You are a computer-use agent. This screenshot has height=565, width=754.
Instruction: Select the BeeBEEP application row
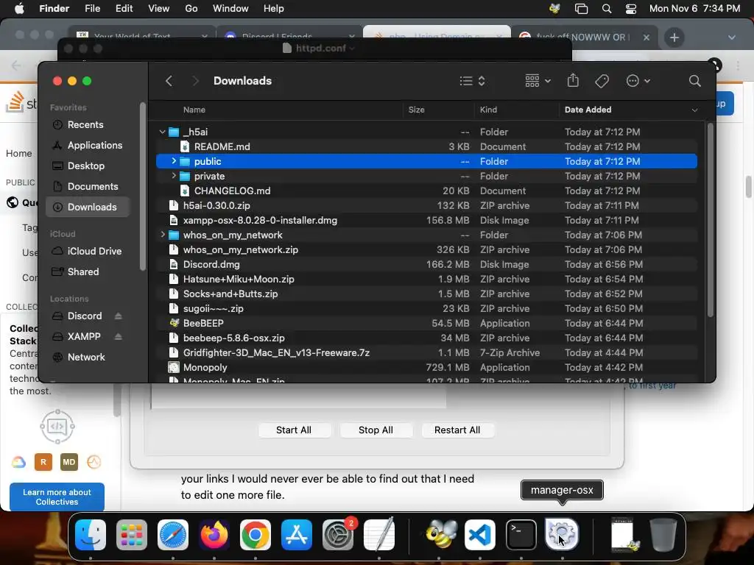click(426, 324)
